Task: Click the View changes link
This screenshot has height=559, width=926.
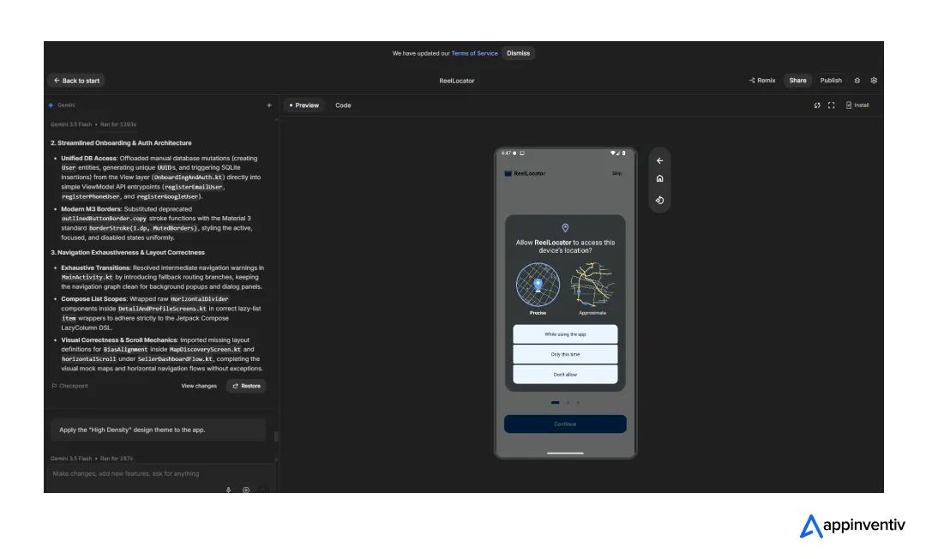Action: click(198, 386)
